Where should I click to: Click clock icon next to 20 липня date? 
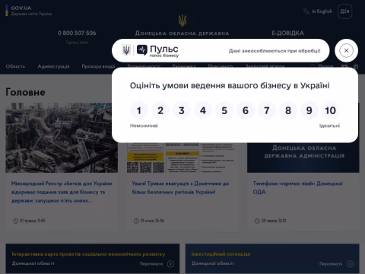[257, 221]
